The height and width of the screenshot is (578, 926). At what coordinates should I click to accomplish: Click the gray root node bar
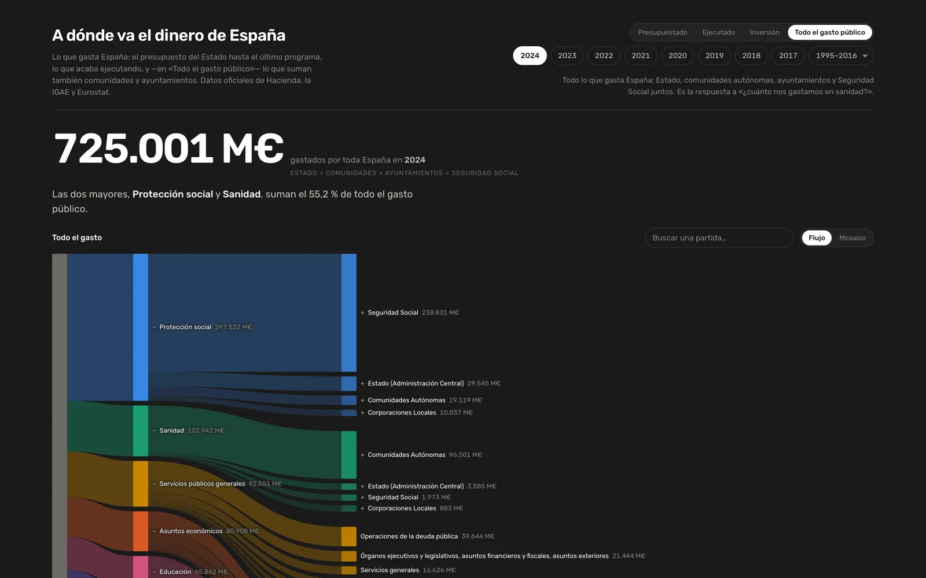(x=60, y=416)
